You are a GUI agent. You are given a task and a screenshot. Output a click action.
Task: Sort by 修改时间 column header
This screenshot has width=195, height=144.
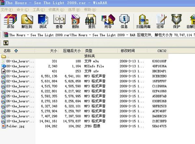tap(133, 51)
